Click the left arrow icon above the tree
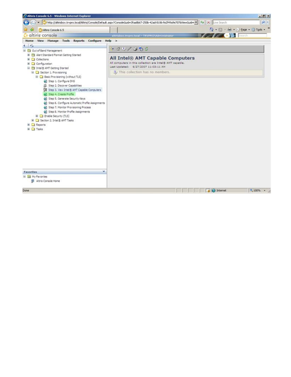 click(24, 46)
